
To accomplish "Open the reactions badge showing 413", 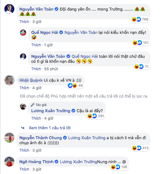I will click(x=140, y=148).
